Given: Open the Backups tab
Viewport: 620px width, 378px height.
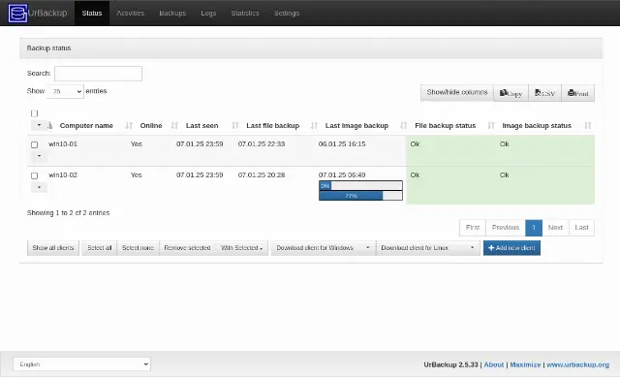Looking at the screenshot, I should click(x=172, y=13).
